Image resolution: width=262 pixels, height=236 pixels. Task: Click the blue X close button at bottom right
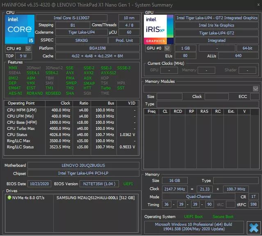pos(254,228)
